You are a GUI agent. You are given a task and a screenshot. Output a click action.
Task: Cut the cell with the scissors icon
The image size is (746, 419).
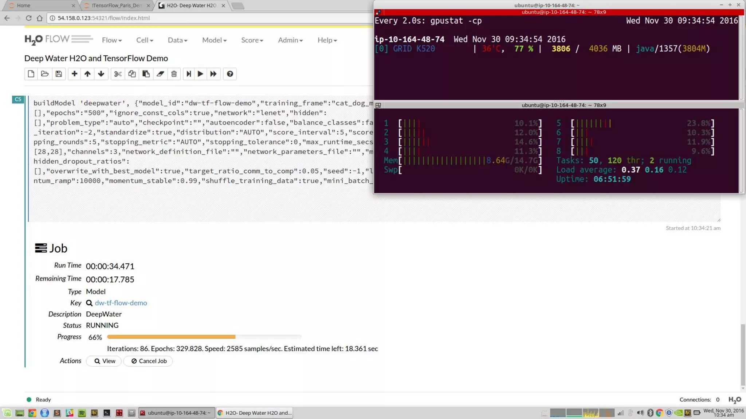[x=118, y=74]
